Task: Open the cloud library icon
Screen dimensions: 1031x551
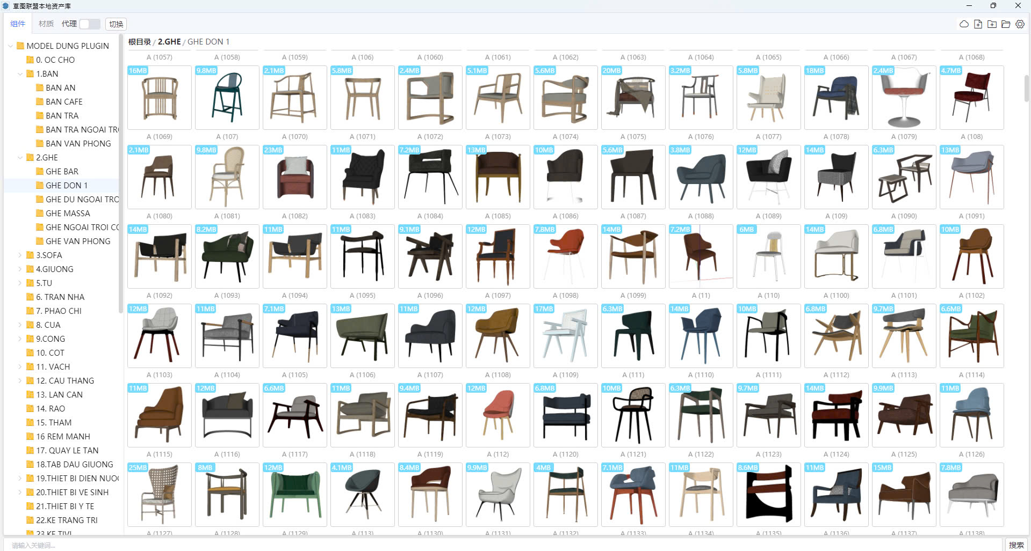Action: tap(964, 24)
